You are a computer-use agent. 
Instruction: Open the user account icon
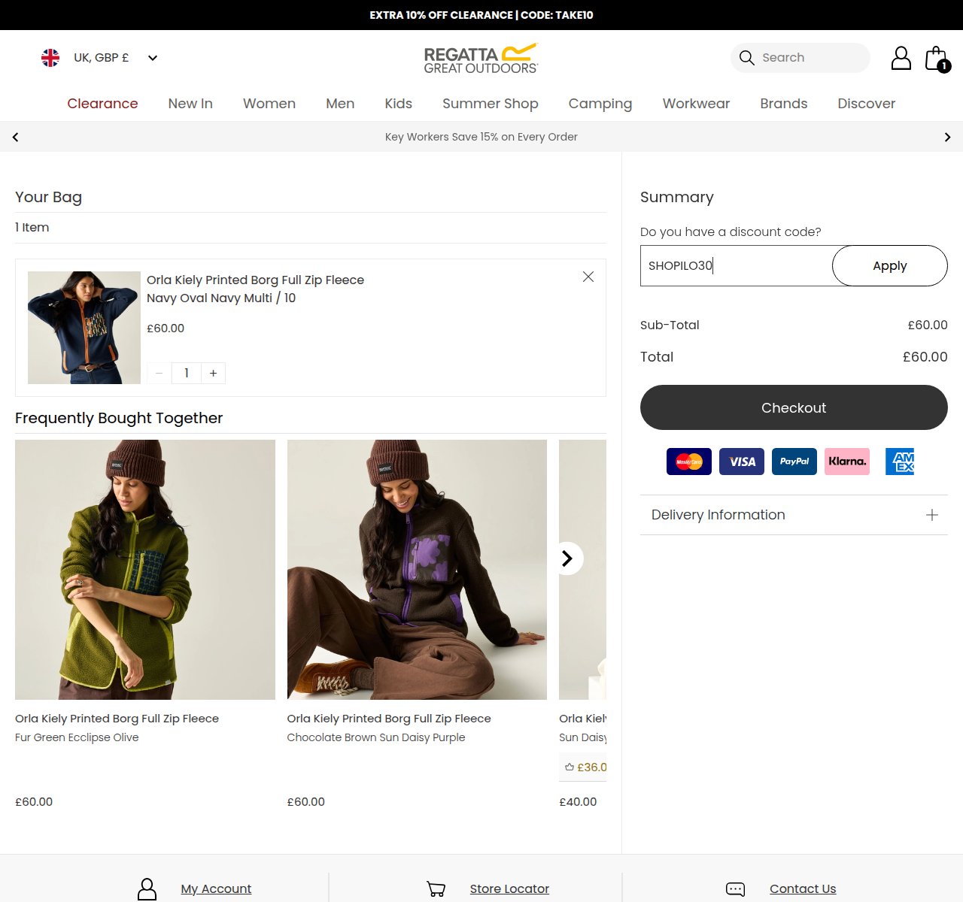(901, 58)
